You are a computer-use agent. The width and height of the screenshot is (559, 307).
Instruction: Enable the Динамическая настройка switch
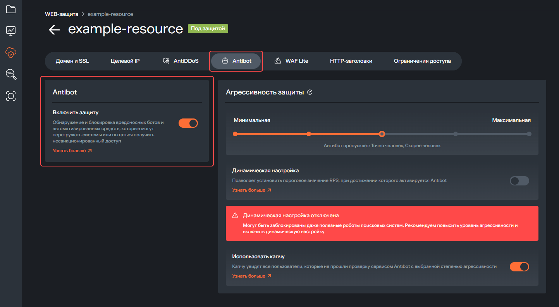pyautogui.click(x=519, y=181)
